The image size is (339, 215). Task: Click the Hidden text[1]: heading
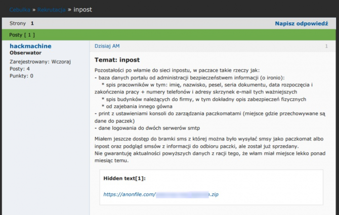point(124,178)
